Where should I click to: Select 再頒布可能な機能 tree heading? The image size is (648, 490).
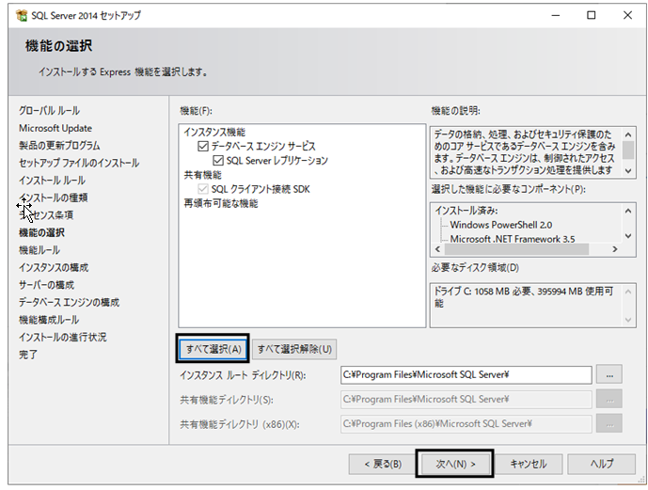221,204
